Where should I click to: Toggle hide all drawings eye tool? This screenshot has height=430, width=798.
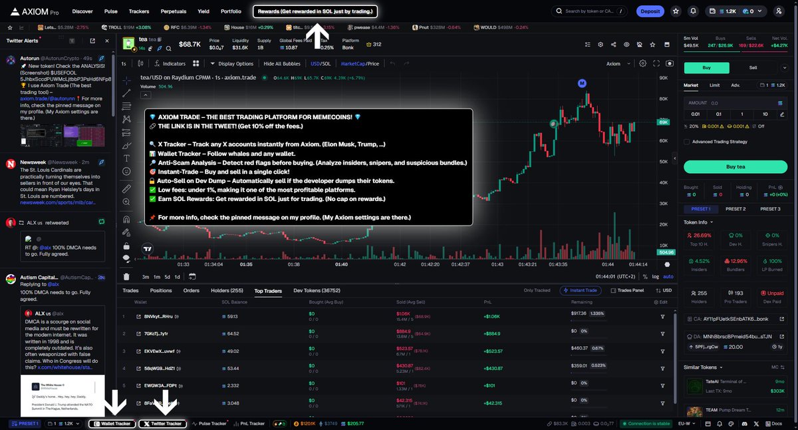(x=126, y=260)
